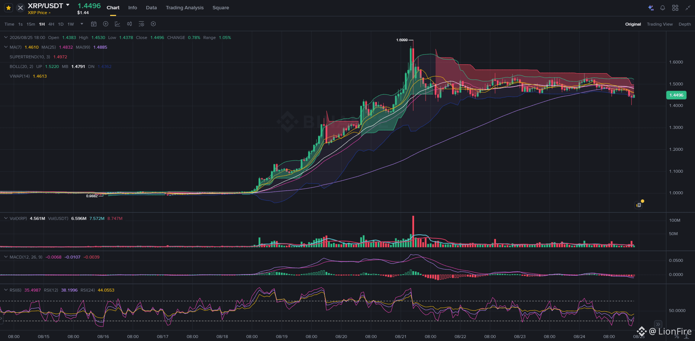The width and height of the screenshot is (695, 341).
Task: Click the CHANGE value 0.78%
Action: (x=194, y=38)
